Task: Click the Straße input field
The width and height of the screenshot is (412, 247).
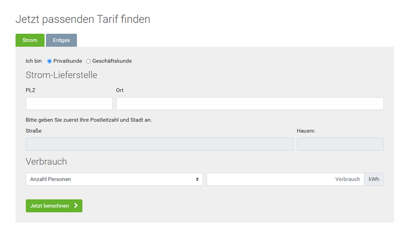Action: click(x=159, y=144)
